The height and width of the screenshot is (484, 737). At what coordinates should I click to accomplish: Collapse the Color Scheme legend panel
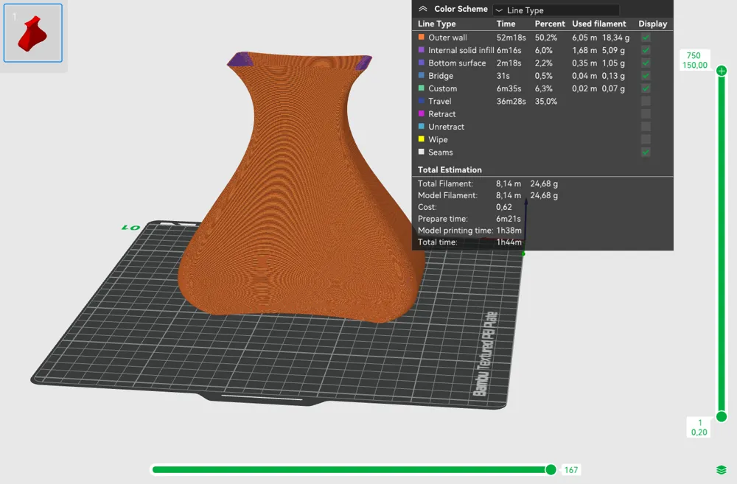point(422,9)
